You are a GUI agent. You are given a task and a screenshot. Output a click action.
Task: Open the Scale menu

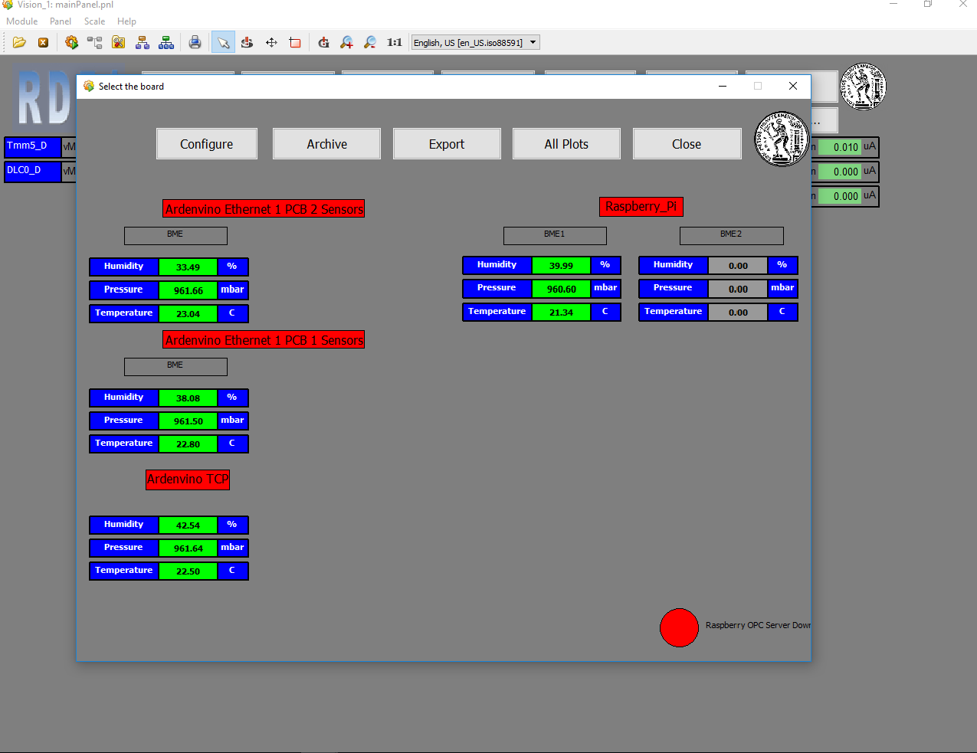94,21
